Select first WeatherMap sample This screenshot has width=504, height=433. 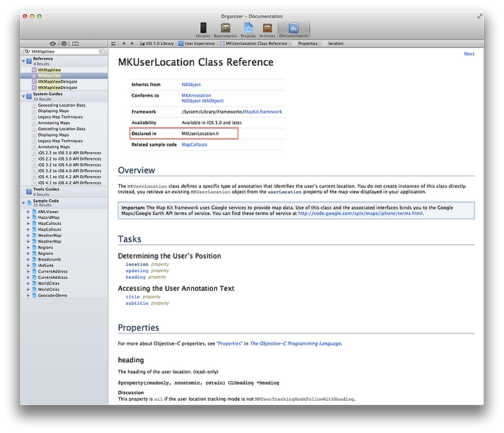click(50, 235)
